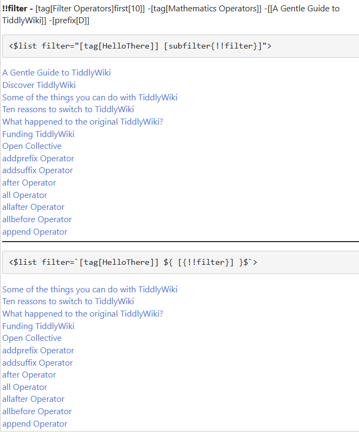359x432 pixels.
Task: Click append Operator in the lower list
Action: (35, 424)
